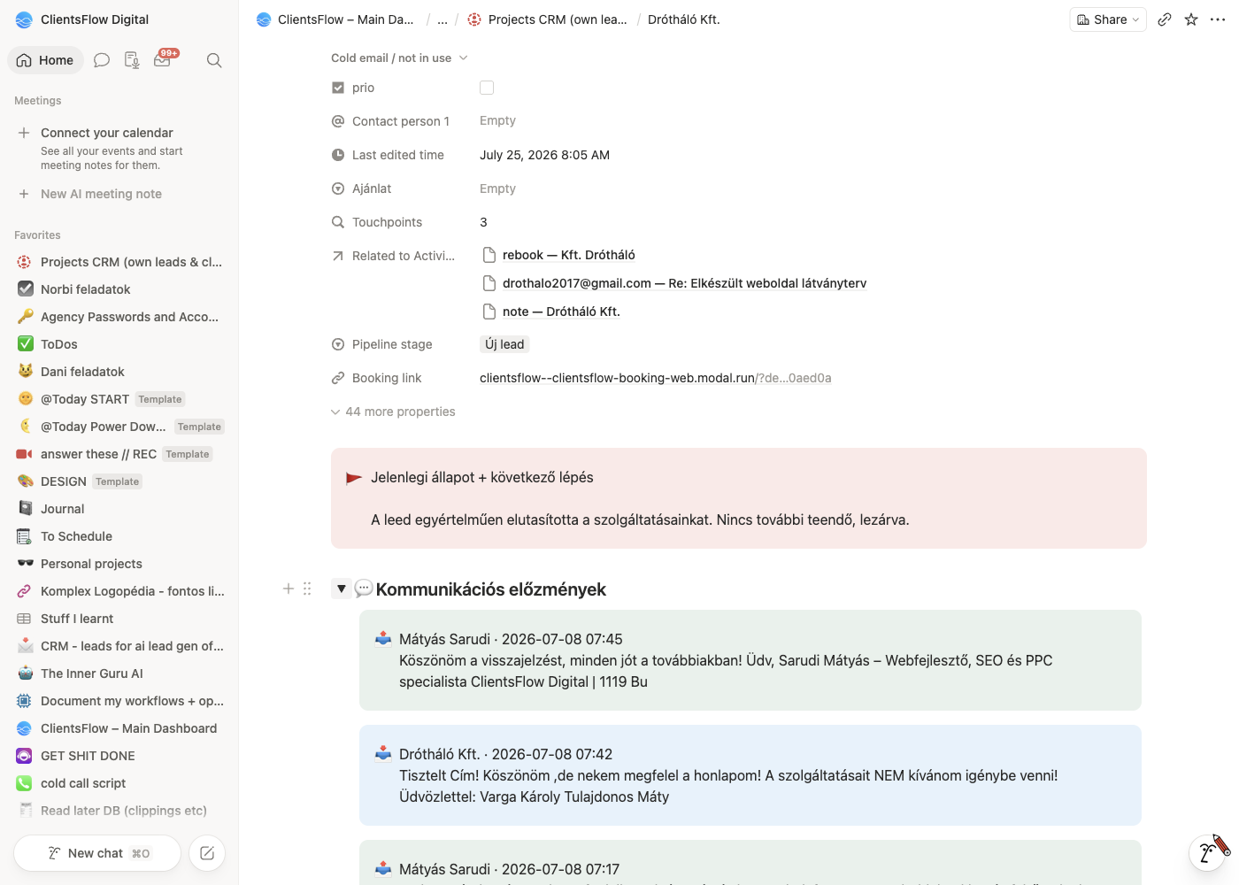Open the Cold email / not in use dropdown
The height and width of the screenshot is (885, 1239).
coord(399,58)
